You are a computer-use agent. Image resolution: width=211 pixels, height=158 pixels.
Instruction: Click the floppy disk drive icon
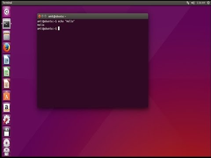pyautogui.click(x=7, y=132)
